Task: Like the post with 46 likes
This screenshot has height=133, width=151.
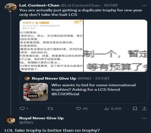Action: tap(79, 109)
